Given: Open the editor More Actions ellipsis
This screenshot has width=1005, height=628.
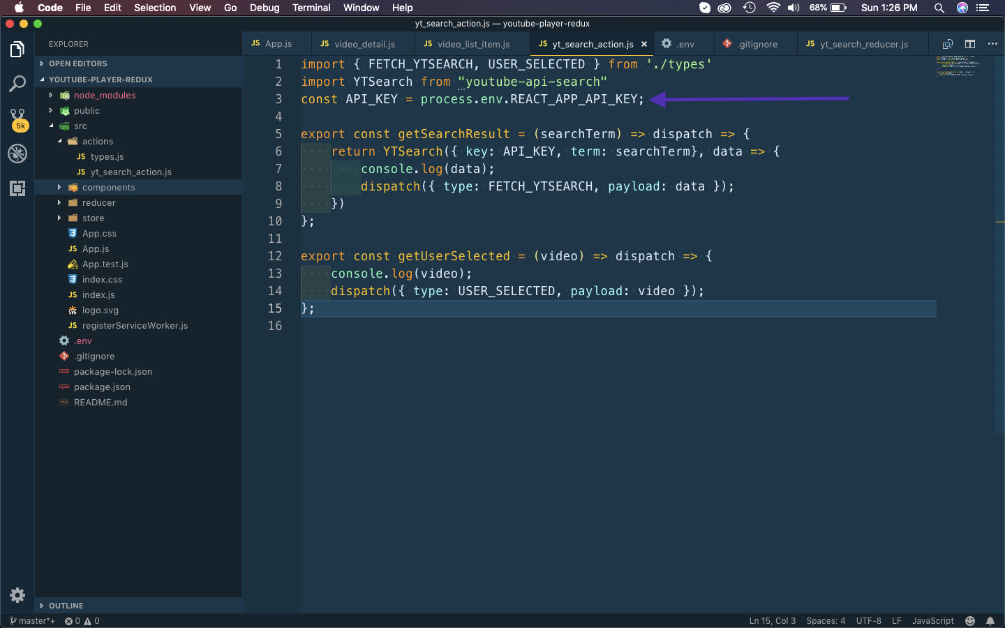Looking at the screenshot, I should (x=992, y=44).
